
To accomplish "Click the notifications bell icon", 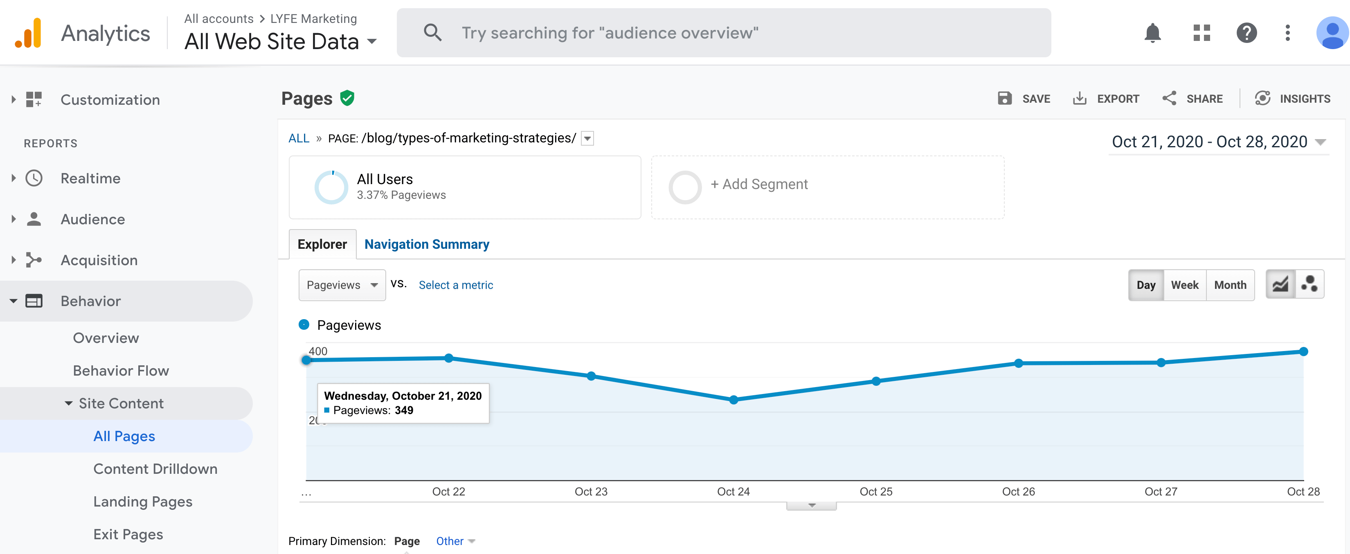I will click(1152, 33).
